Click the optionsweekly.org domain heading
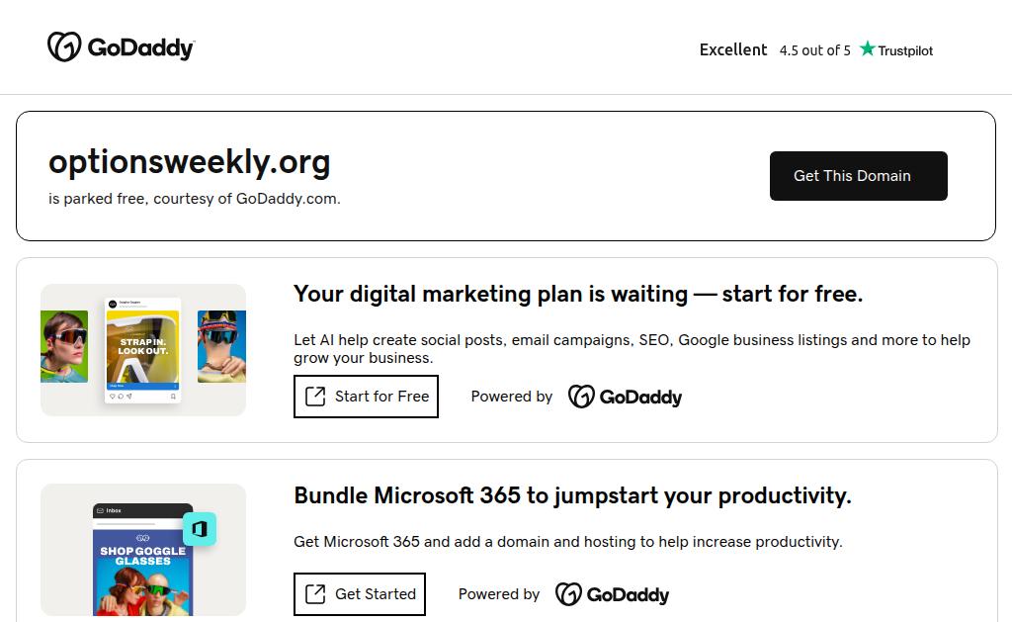The image size is (1012, 622). pos(190,162)
